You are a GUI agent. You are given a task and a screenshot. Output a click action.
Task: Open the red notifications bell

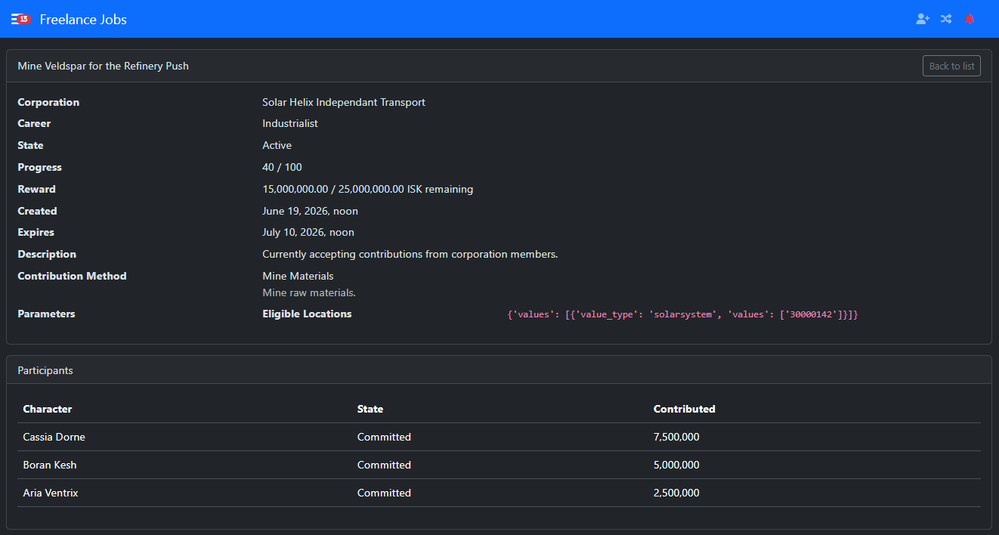pos(970,19)
